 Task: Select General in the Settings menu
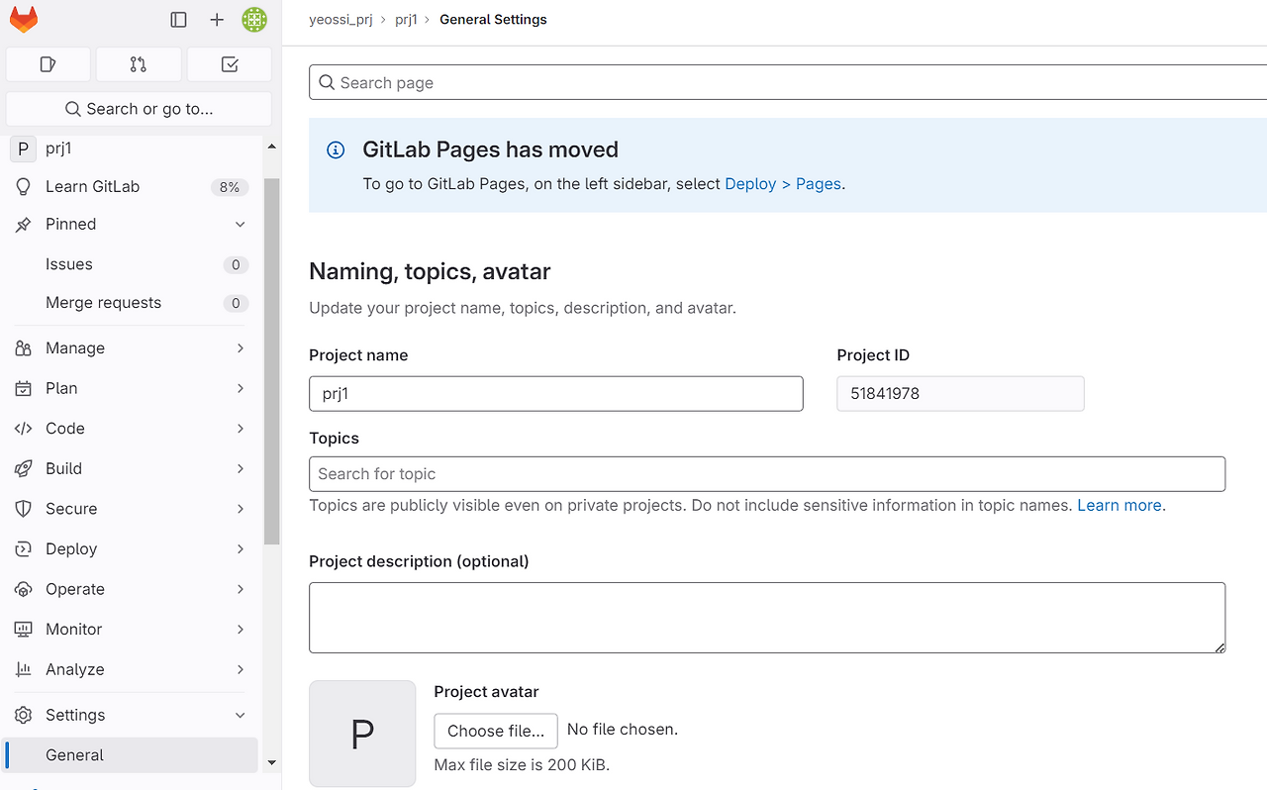[75, 754]
